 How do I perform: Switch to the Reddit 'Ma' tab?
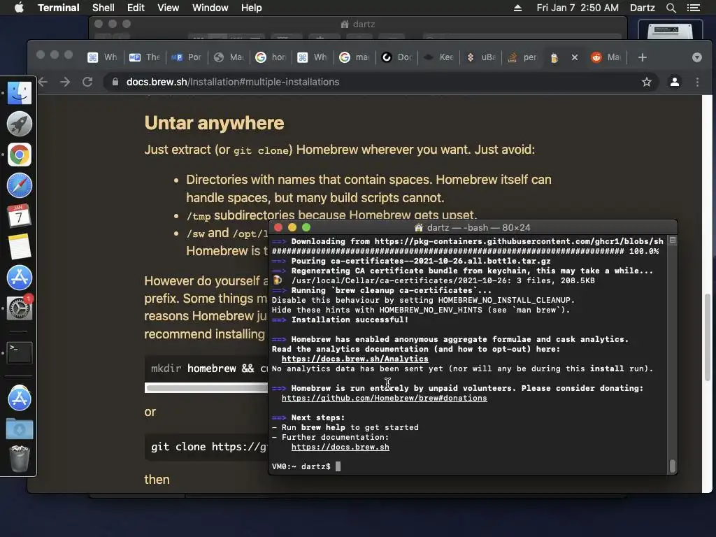[x=606, y=57]
